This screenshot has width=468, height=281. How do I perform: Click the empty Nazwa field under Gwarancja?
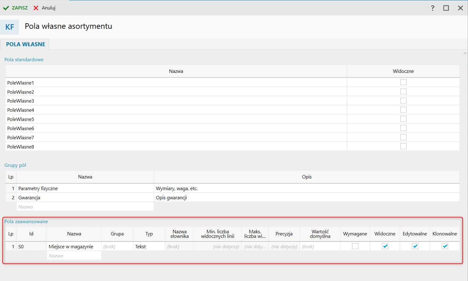(x=85, y=207)
